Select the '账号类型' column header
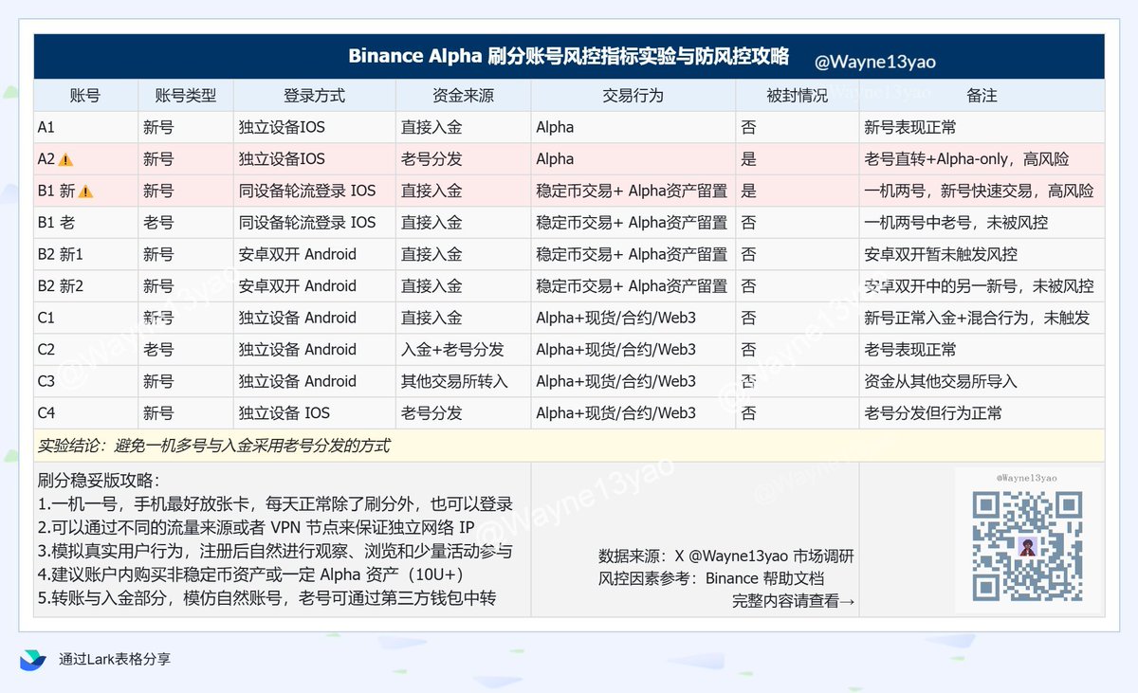Screen dimensions: 1138x693 pos(185,96)
